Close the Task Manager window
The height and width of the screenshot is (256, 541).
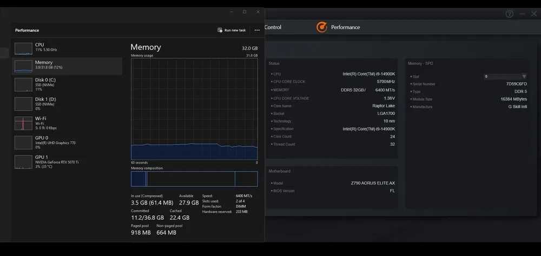point(258,12)
